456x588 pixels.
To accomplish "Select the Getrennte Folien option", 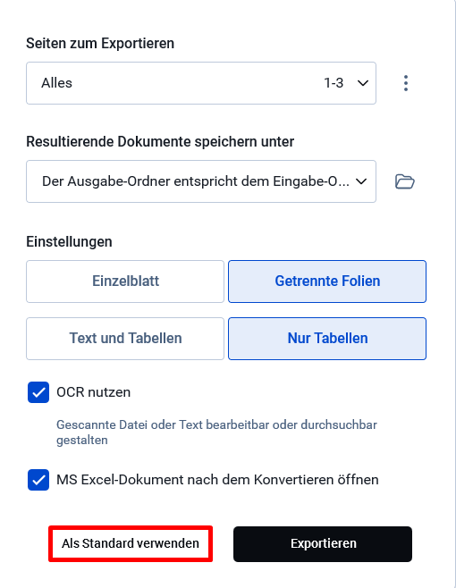I will click(x=327, y=281).
